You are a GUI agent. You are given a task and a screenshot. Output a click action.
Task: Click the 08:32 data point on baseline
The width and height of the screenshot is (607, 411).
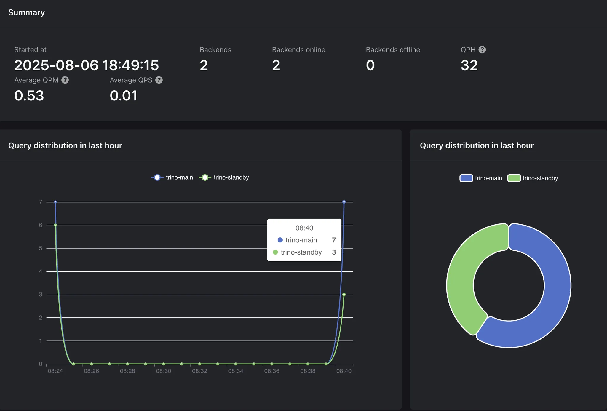[200, 364]
